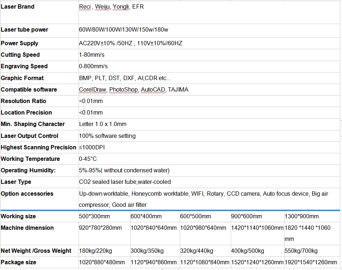Click the "Power Supply" label cell
This screenshot has width=342, height=270.
(19, 43)
